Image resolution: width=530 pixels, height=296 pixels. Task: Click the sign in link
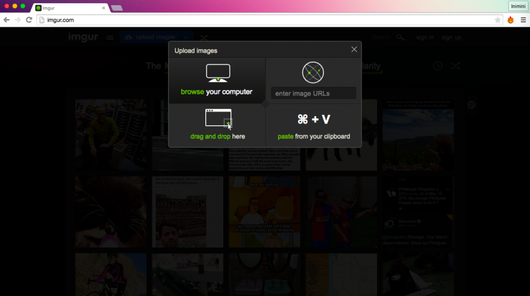click(x=425, y=37)
